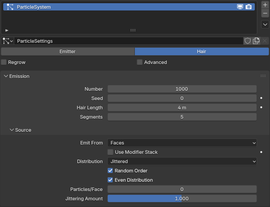The width and height of the screenshot is (270, 207).
Task: Toggle render camera icon for ParticleSystem
Action: 248,7
